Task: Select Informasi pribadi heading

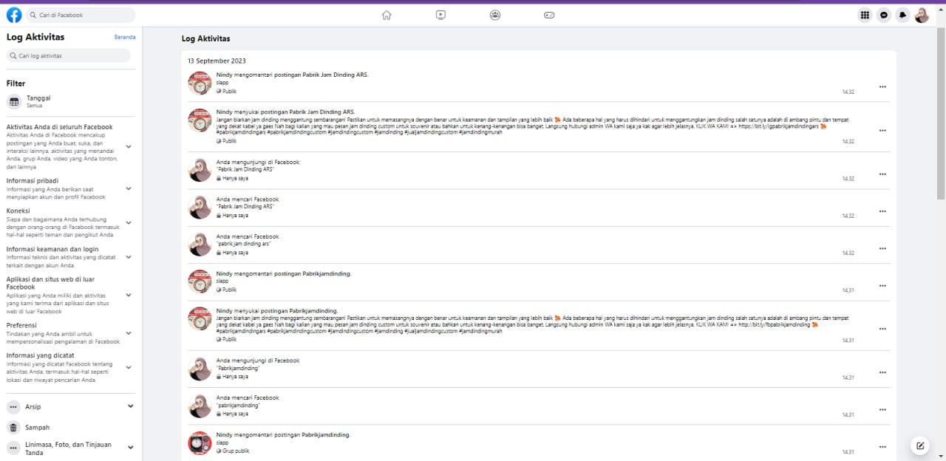Action: point(33,180)
